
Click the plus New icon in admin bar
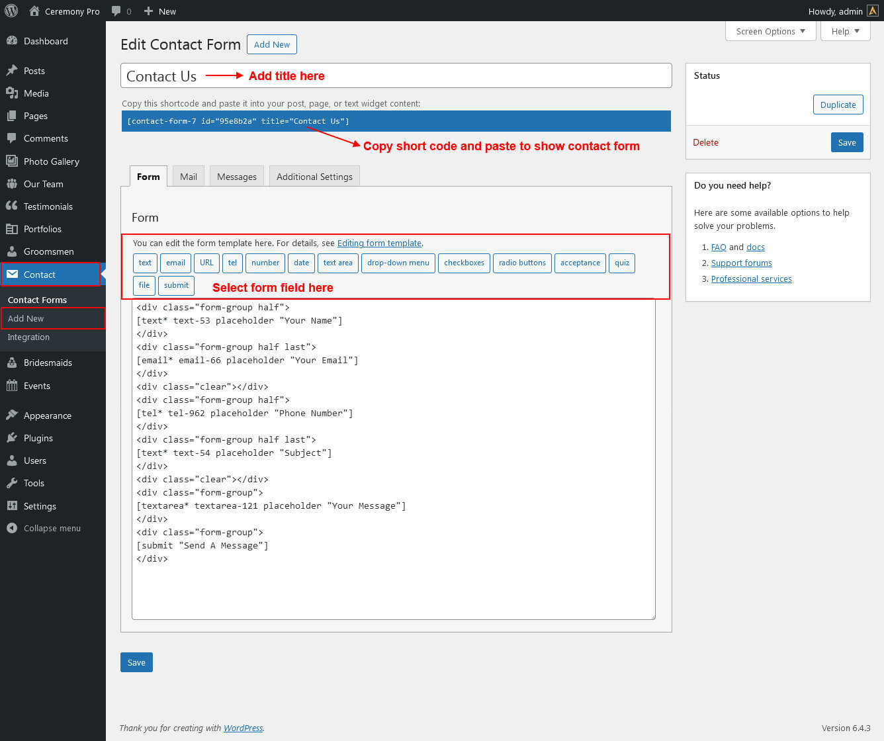click(x=148, y=11)
